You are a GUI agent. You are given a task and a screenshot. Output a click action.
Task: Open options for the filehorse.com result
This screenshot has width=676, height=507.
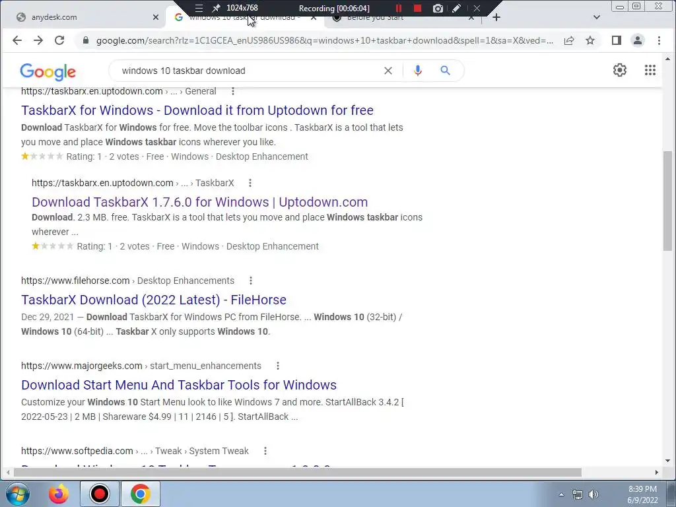(x=250, y=281)
